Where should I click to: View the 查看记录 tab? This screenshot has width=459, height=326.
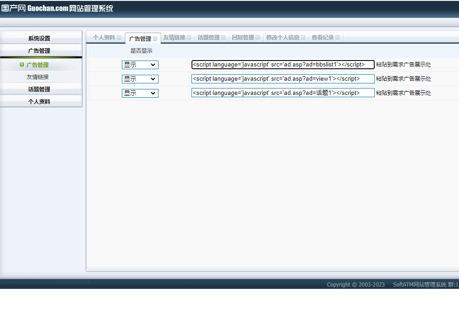pyautogui.click(x=322, y=38)
